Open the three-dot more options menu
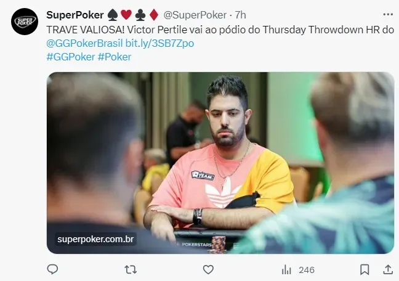Screen dimensions: 399x281 coord(388,15)
